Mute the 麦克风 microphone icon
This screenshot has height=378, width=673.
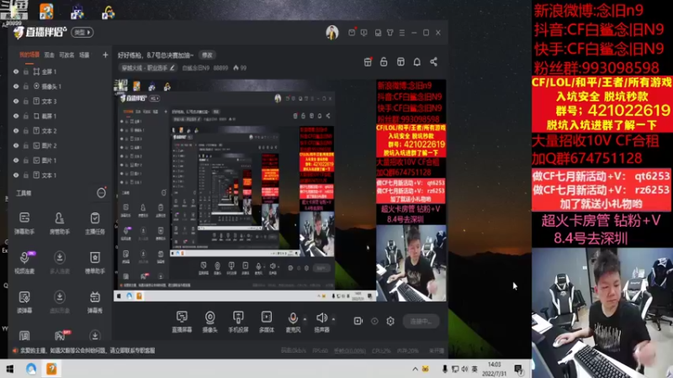click(293, 318)
